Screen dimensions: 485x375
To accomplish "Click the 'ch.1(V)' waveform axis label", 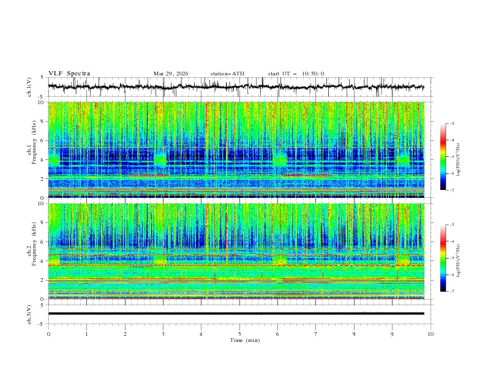I will pos(29,87).
